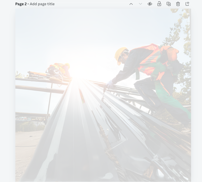Add a new page after Page 2

pyautogui.click(x=187, y=4)
